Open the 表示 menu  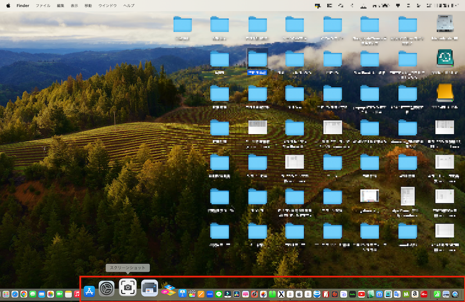(x=74, y=5)
